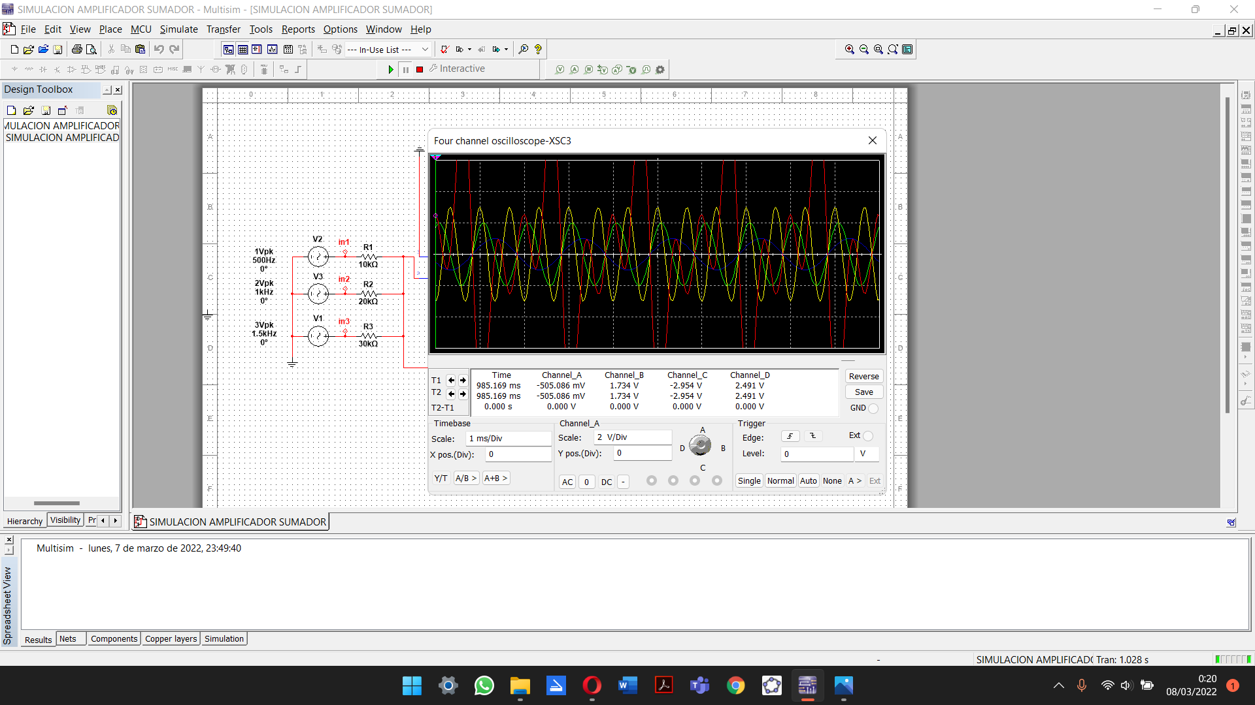Viewport: 1255px width, 705px height.
Task: Click the Reverse button on oscilloscope
Action: click(x=863, y=377)
